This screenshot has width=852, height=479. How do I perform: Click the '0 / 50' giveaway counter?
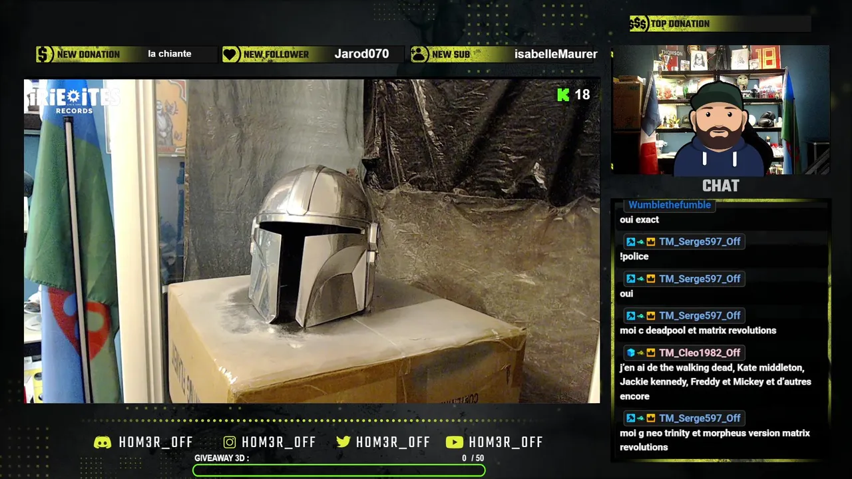pyautogui.click(x=473, y=458)
